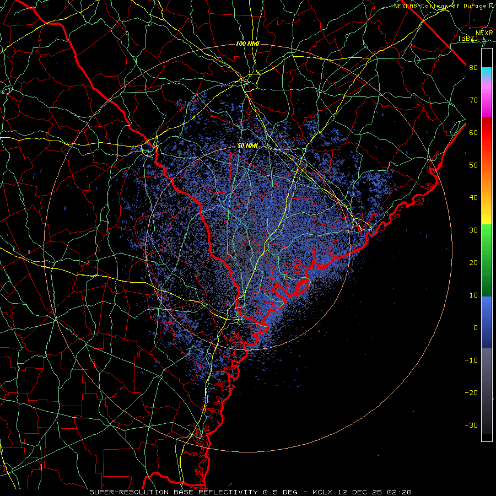The height and width of the screenshot is (496, 496).
Task: Click the KCLX station identifier in the caption
Action: coord(322,492)
